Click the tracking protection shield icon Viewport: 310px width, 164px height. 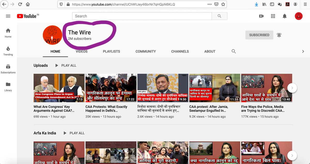pyautogui.click(x=61, y=4)
